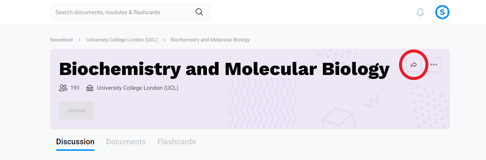Image resolution: width=486 pixels, height=160 pixels.
Task: Toggle the Joined button
Action: pyautogui.click(x=76, y=111)
